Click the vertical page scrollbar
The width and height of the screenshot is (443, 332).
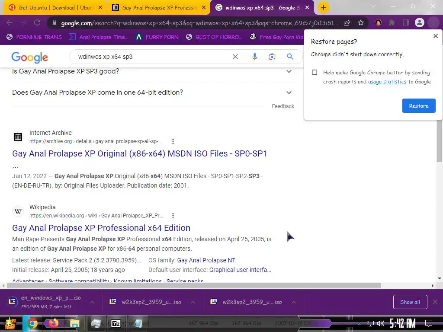tap(440, 141)
